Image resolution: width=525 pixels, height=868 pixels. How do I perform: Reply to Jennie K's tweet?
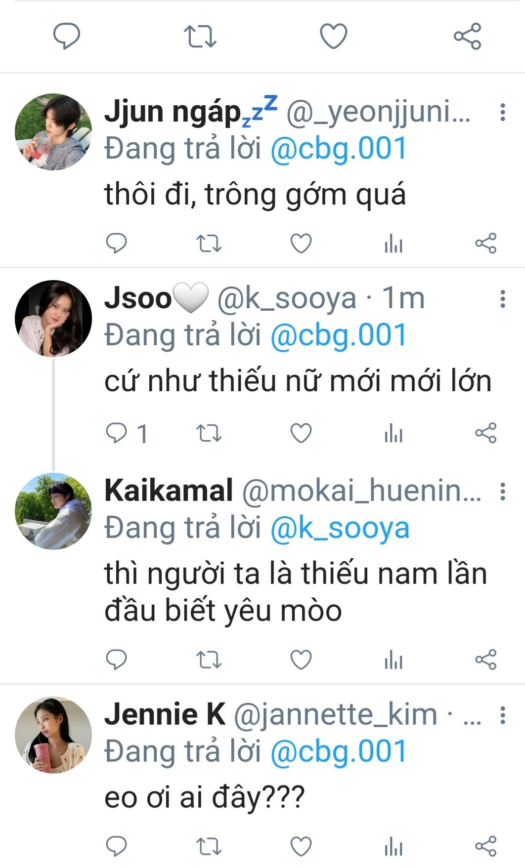click(x=117, y=846)
